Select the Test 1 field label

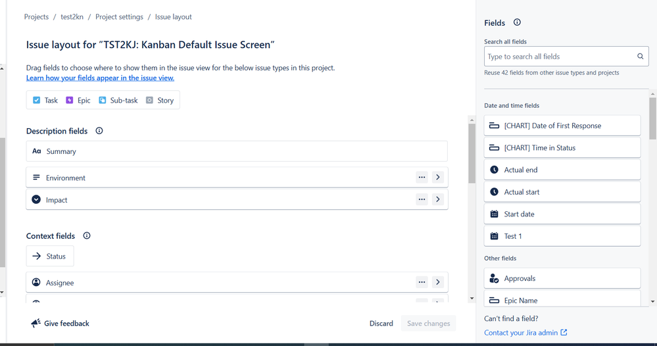coord(513,236)
